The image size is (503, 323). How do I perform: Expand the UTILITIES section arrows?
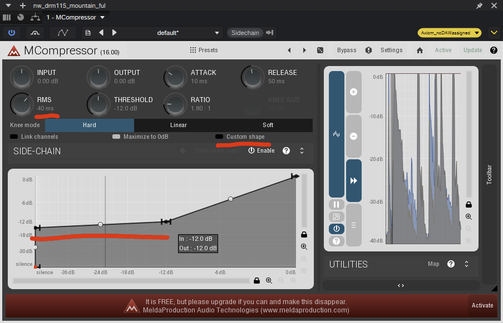466,264
